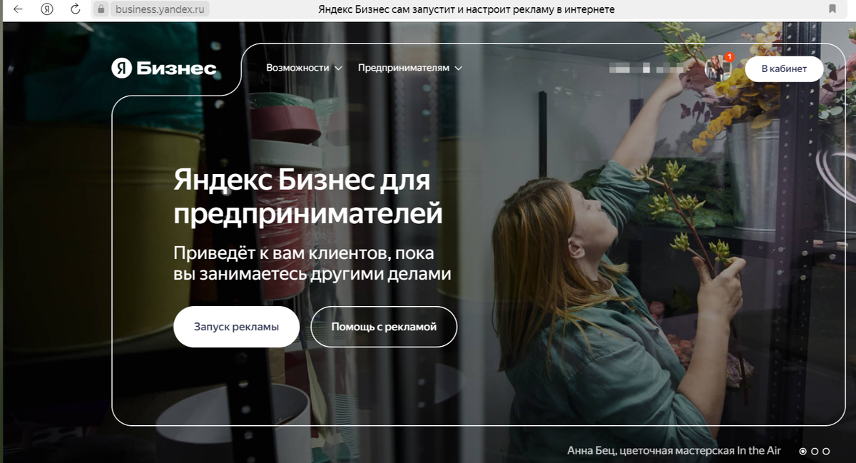Click the caption Анна Бец, цветочная мастерская

point(673,451)
